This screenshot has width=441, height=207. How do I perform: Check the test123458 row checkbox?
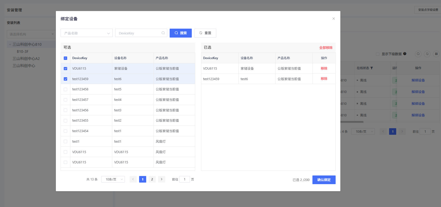tap(66, 89)
